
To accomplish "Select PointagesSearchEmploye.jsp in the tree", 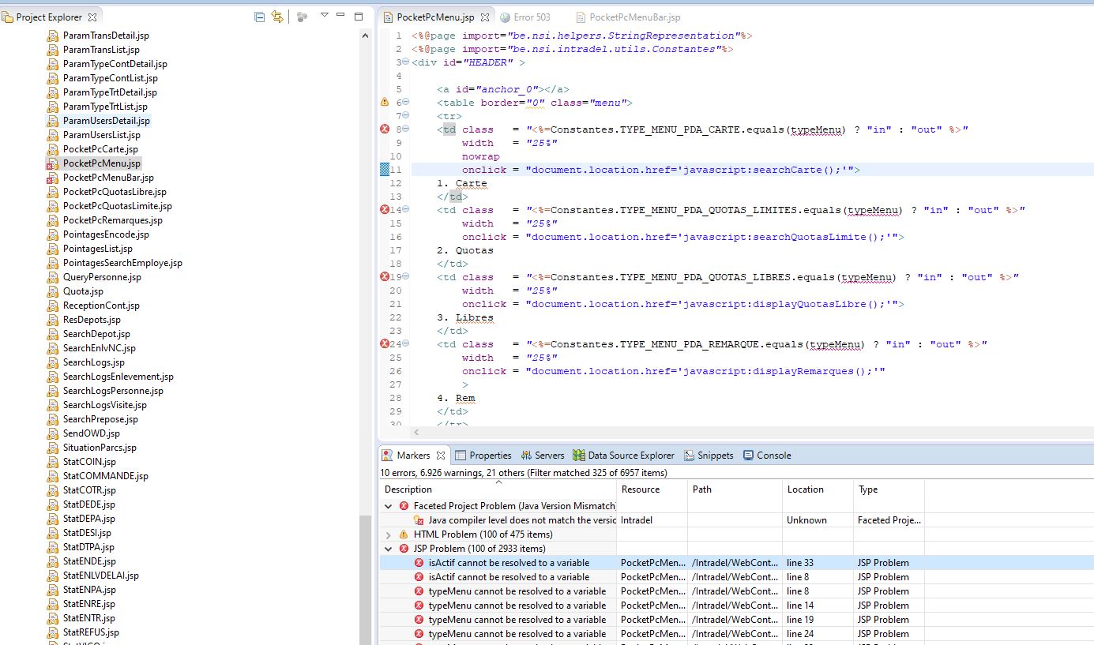I will pos(122,263).
